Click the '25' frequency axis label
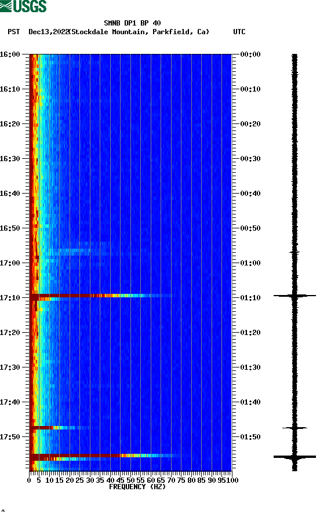Screen dimensions: 320x517 [79, 480]
